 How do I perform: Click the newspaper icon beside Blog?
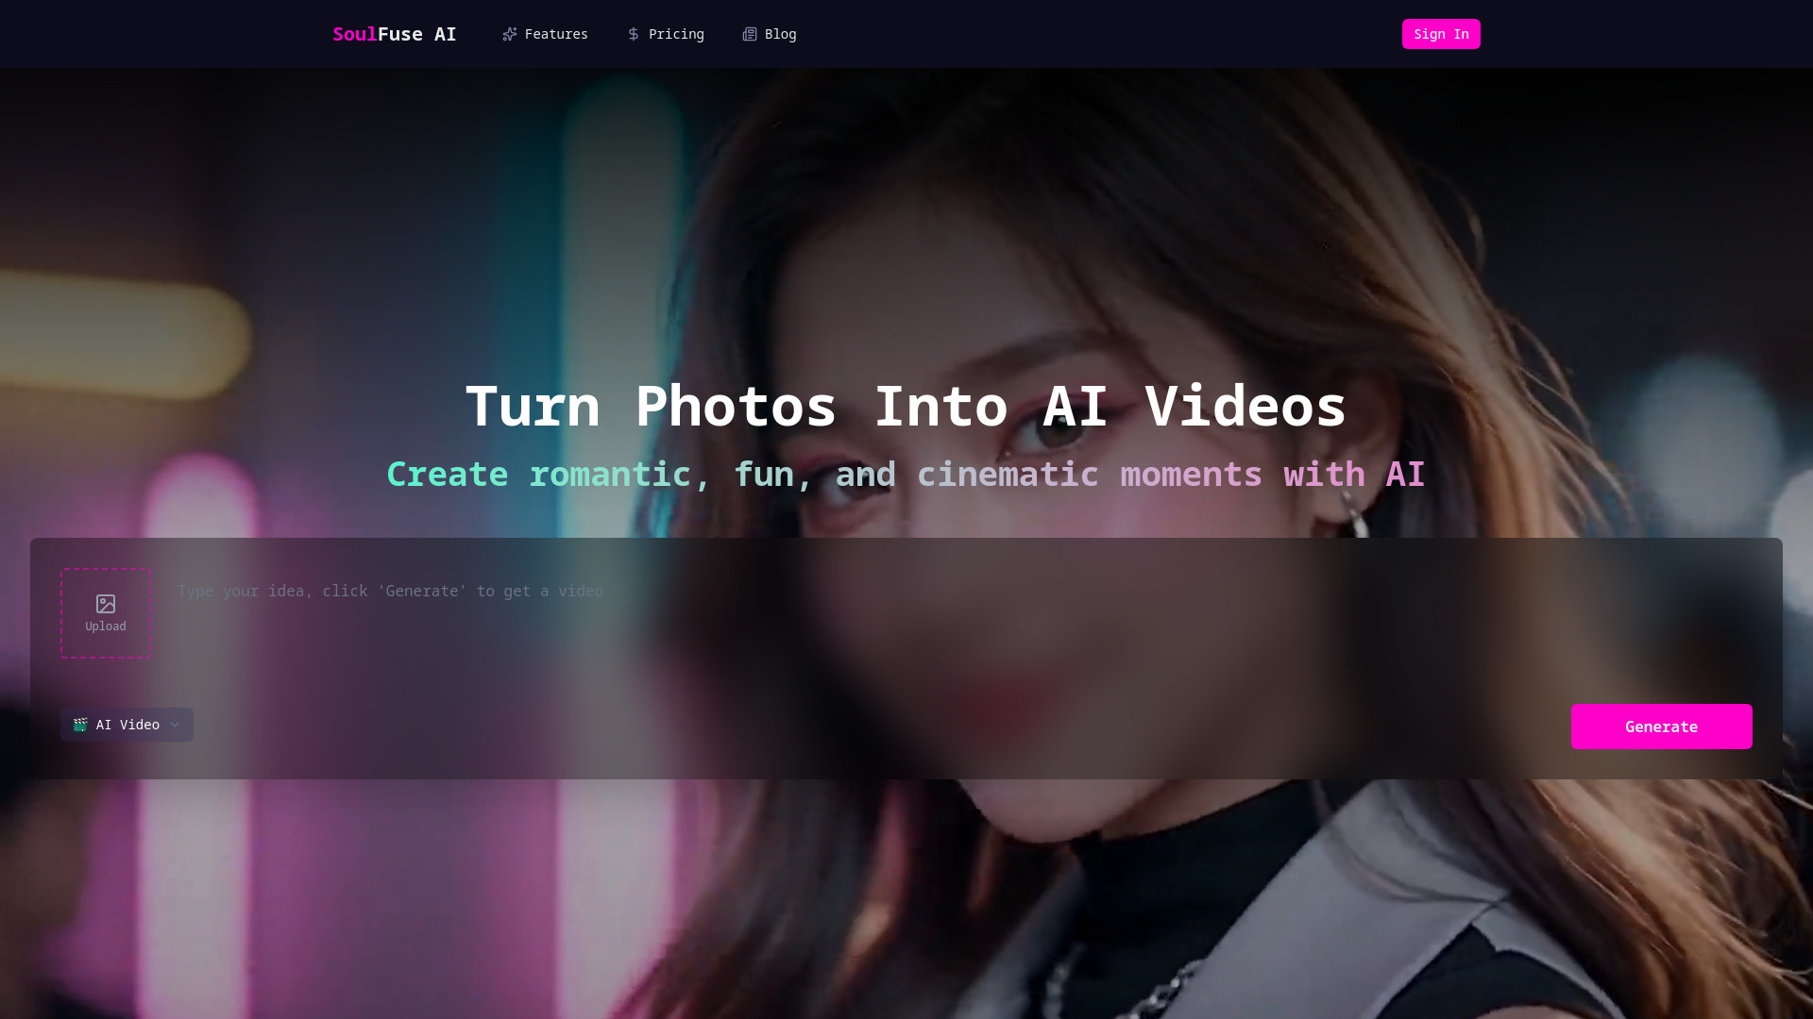(750, 34)
